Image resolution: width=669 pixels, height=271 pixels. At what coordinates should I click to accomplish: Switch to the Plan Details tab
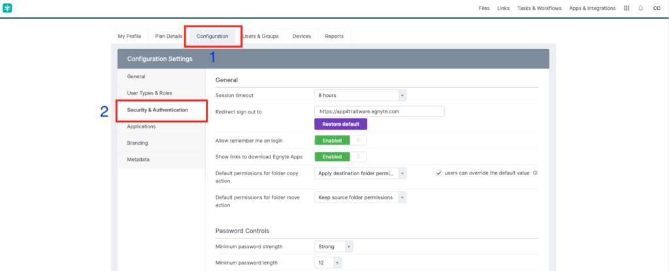[169, 36]
